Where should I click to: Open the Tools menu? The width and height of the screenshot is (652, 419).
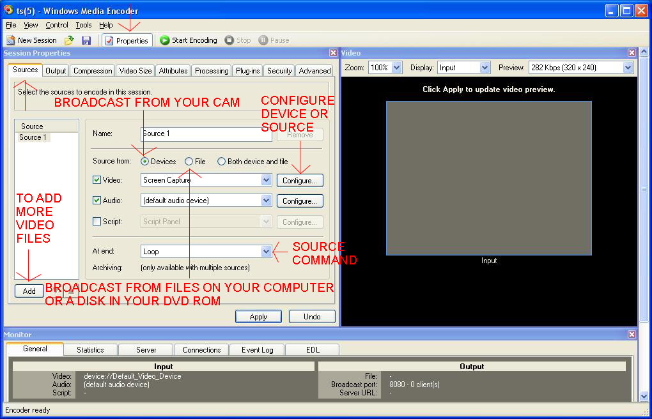[84, 25]
